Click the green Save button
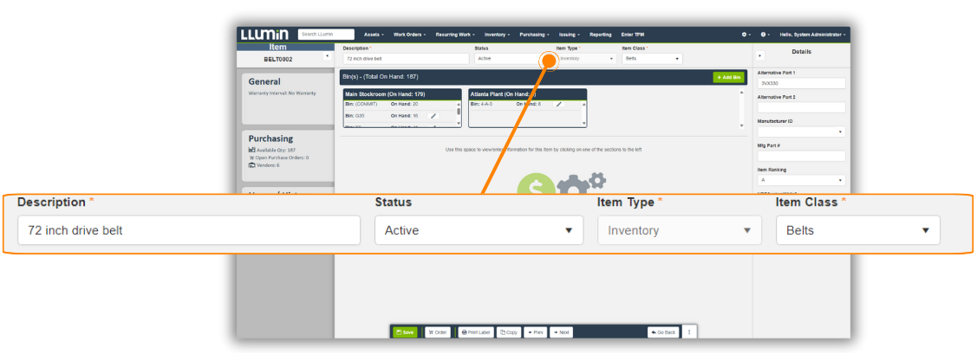The height and width of the screenshot is (360, 977). coord(406,332)
